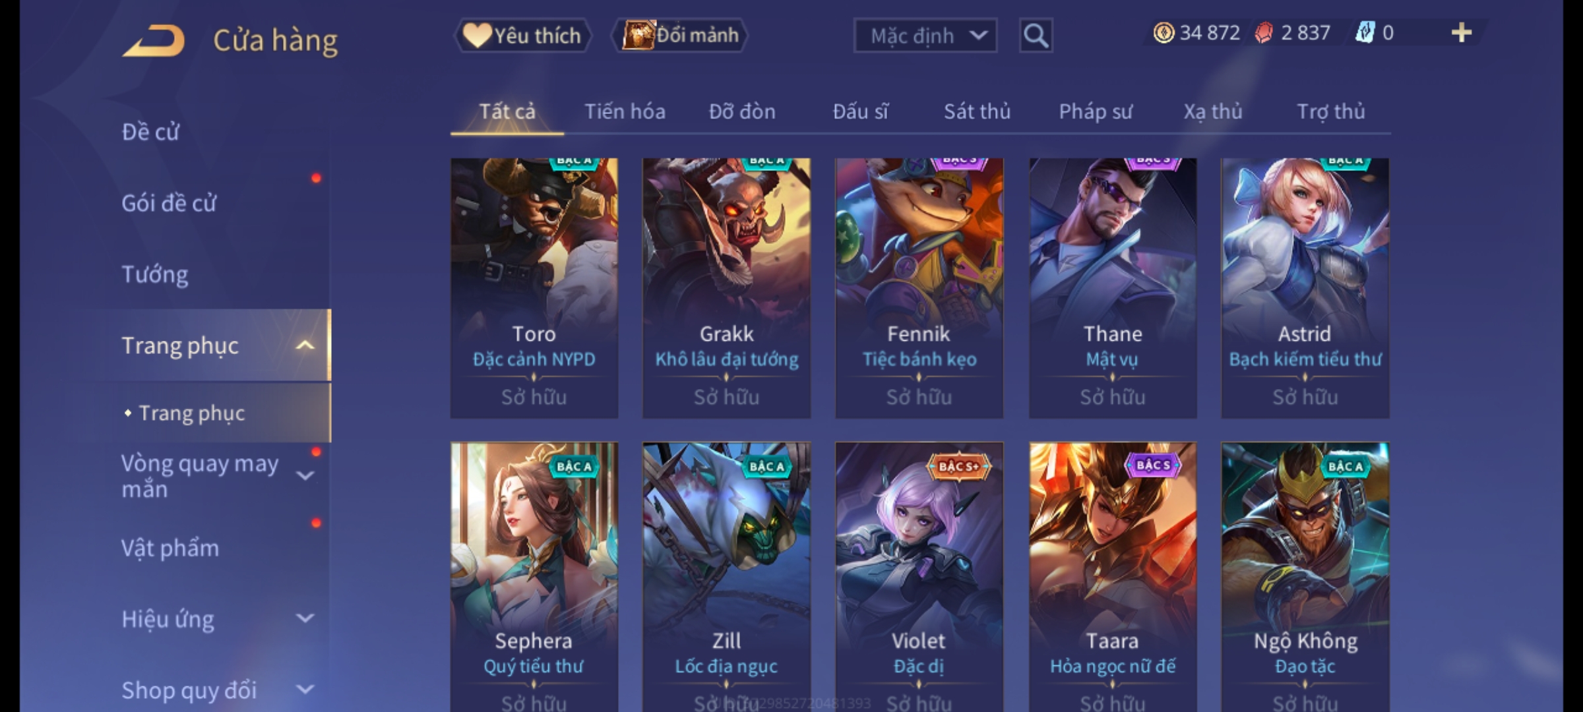Tap the blue voucher currency icon

pos(1365,33)
